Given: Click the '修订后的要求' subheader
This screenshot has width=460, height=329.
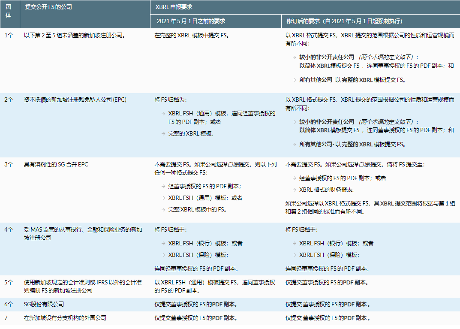Looking at the screenshot, I should [x=344, y=21].
